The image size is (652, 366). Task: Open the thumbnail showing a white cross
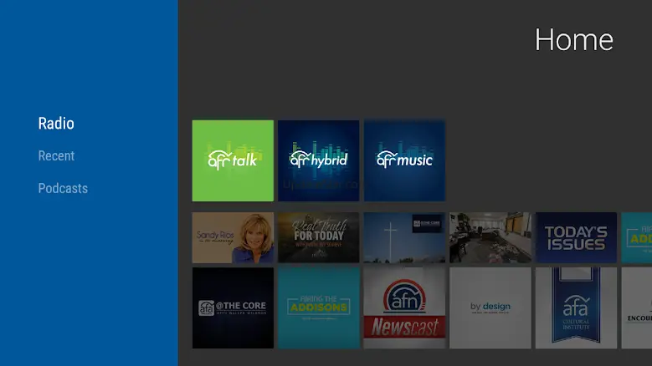pyautogui.click(x=404, y=237)
